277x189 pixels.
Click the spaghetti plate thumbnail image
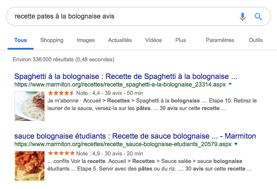coord(30,106)
